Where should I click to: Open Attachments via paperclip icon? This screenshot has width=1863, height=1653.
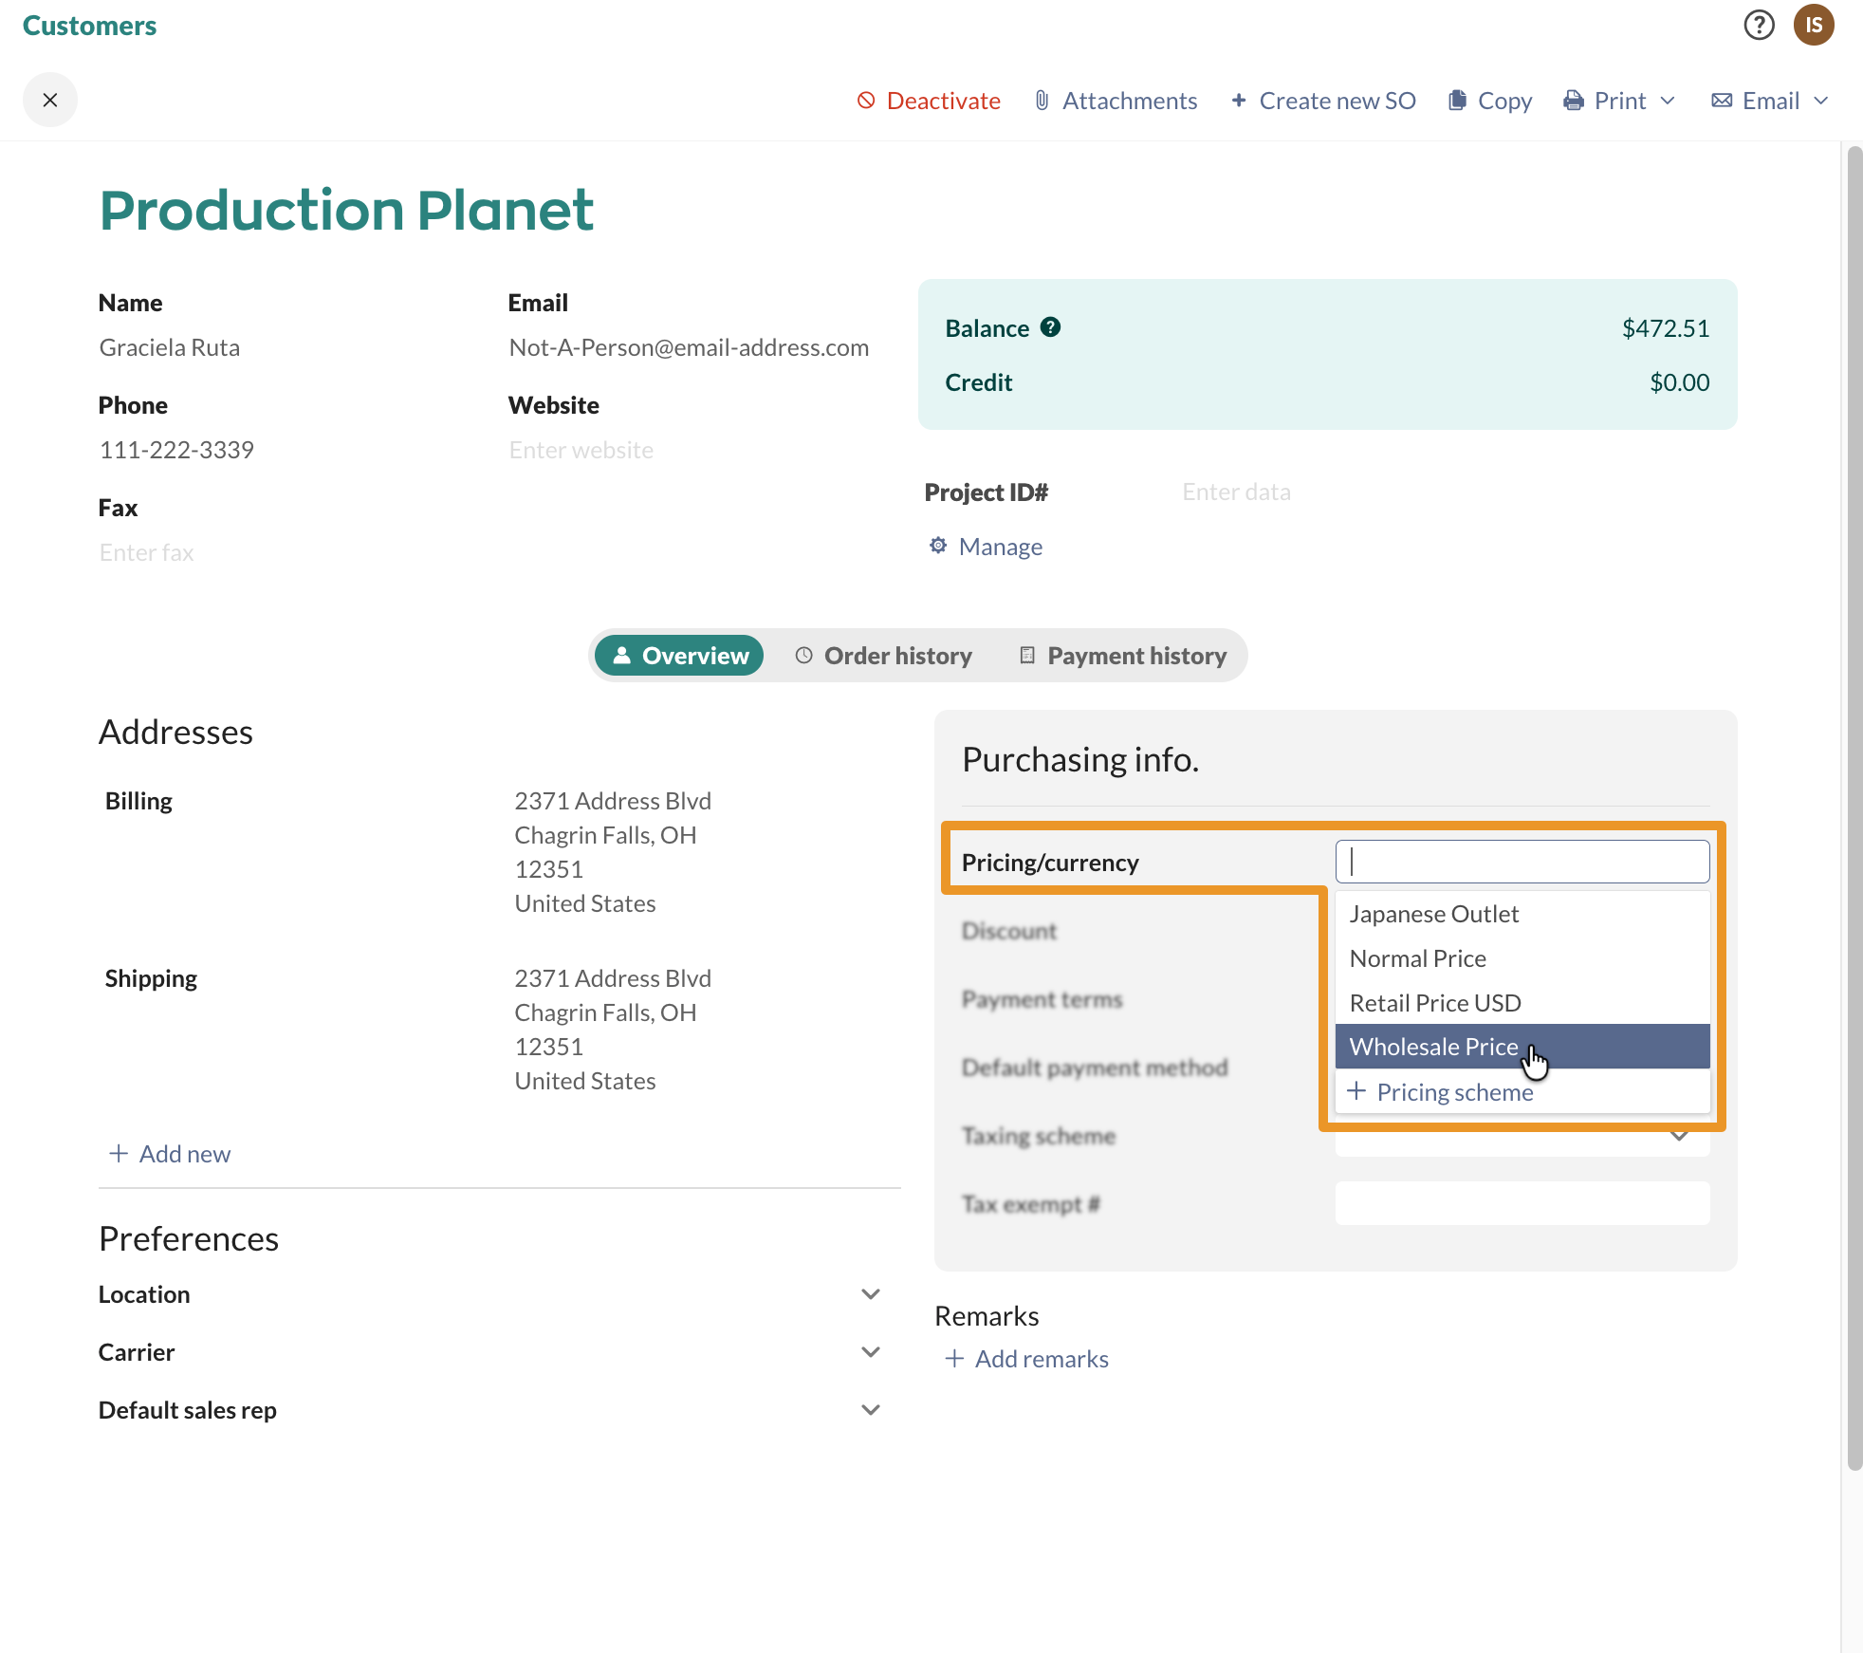pyautogui.click(x=1042, y=101)
